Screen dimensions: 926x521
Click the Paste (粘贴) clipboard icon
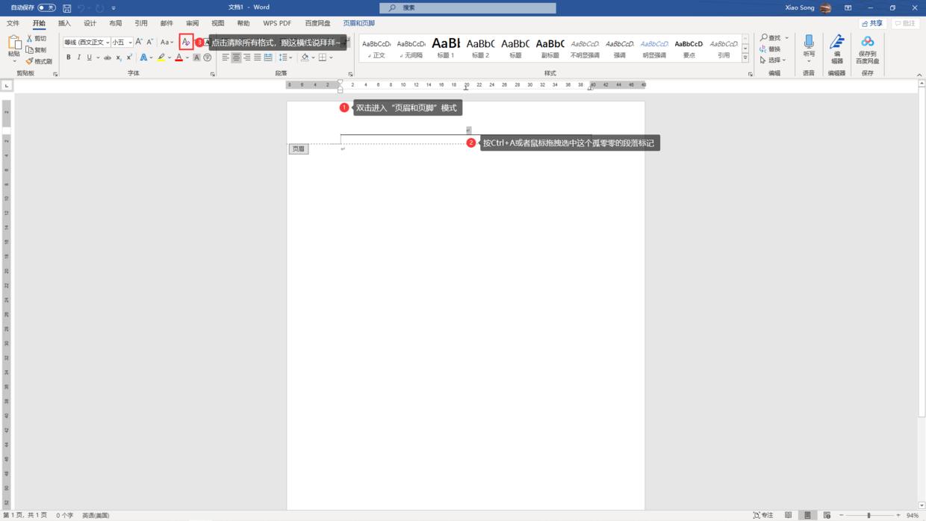pos(14,44)
